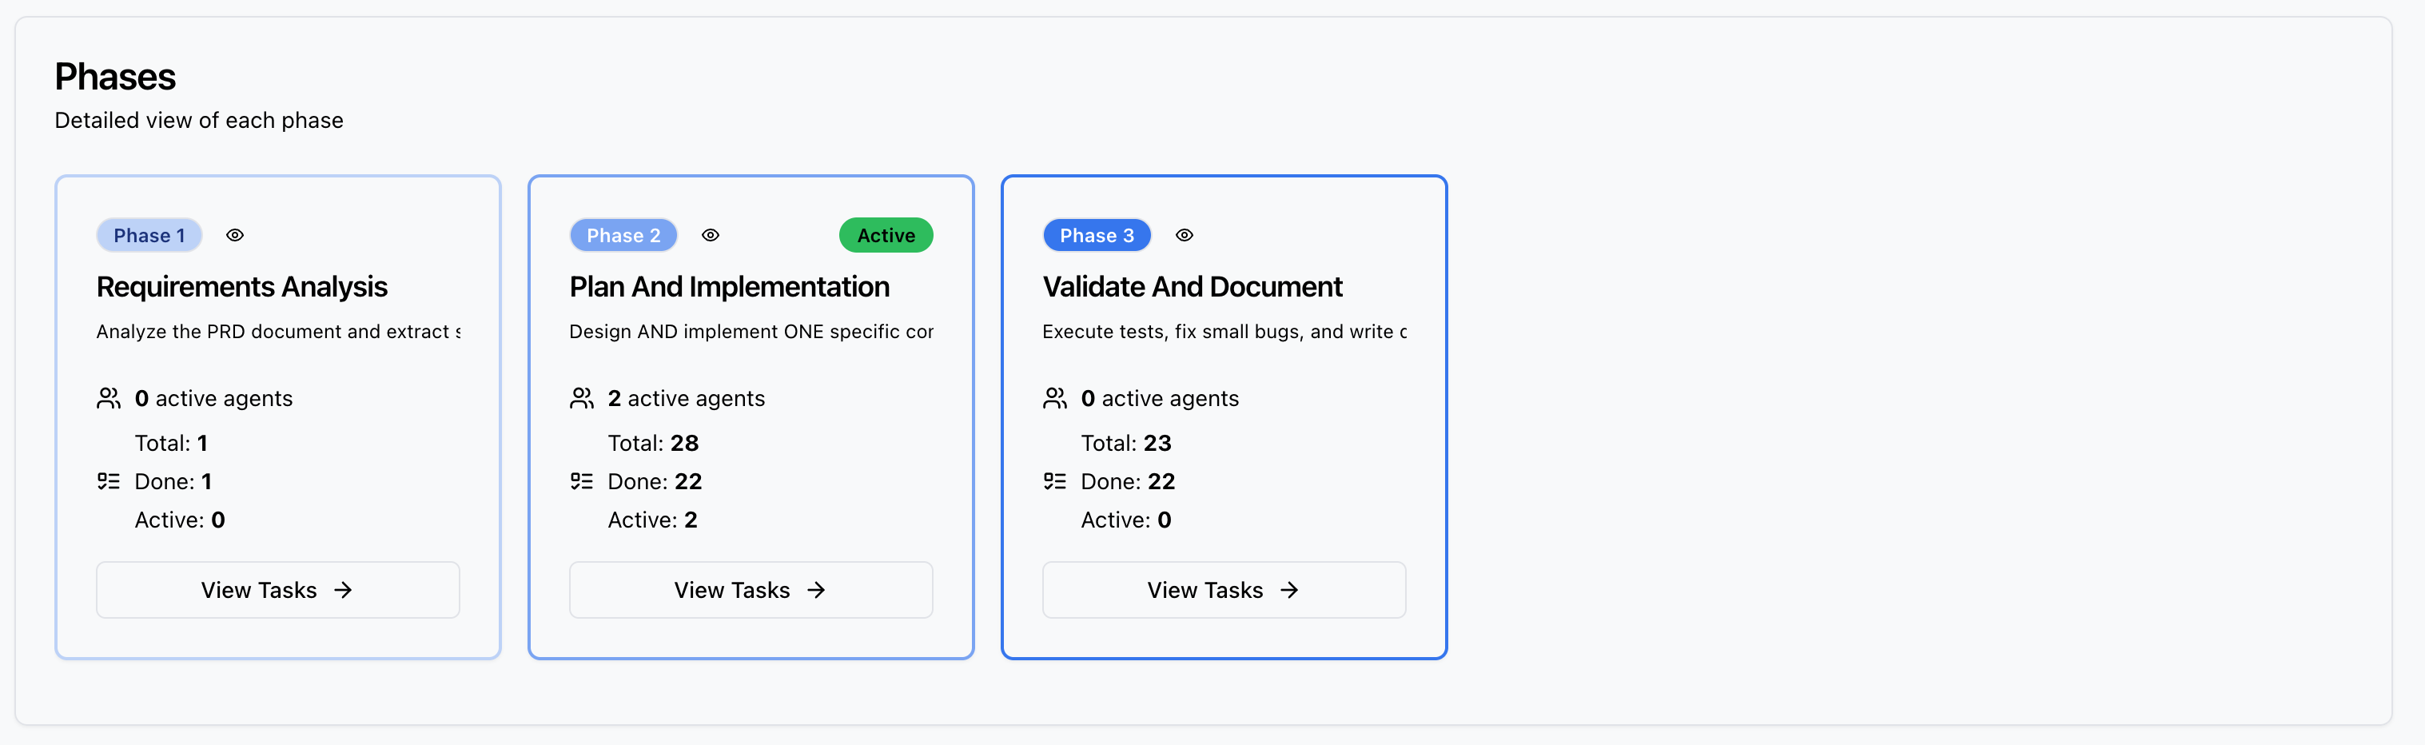The width and height of the screenshot is (2425, 745).
Task: Click the Phases section heading
Action: pos(115,78)
